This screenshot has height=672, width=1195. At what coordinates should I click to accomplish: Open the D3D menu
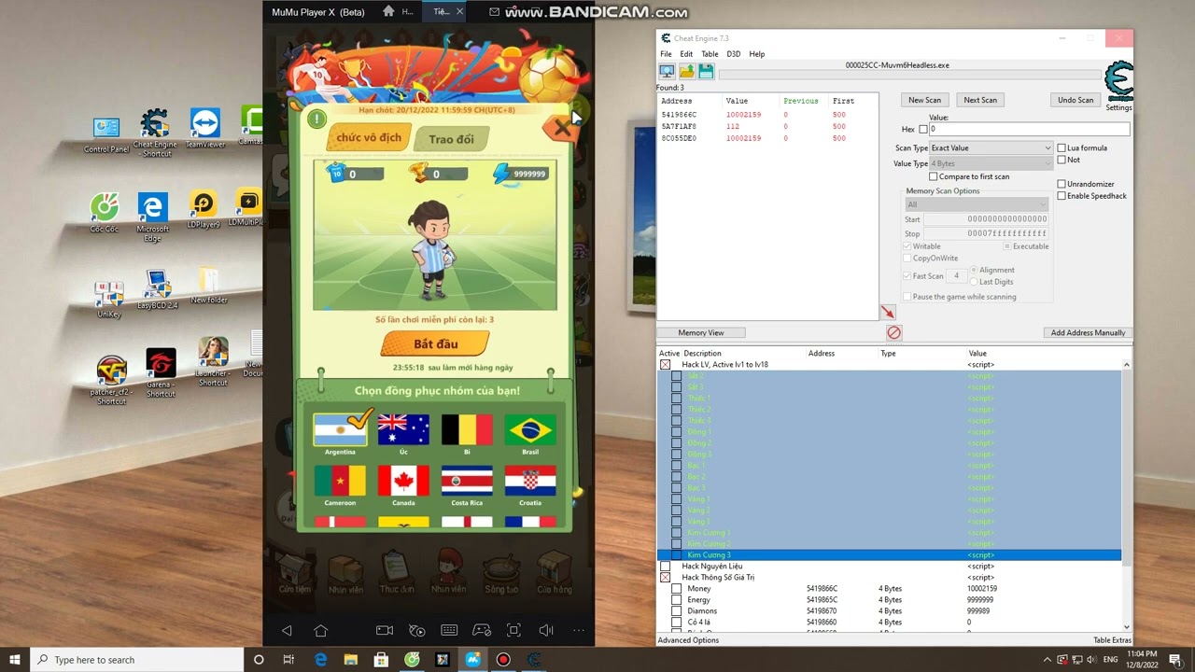734,54
